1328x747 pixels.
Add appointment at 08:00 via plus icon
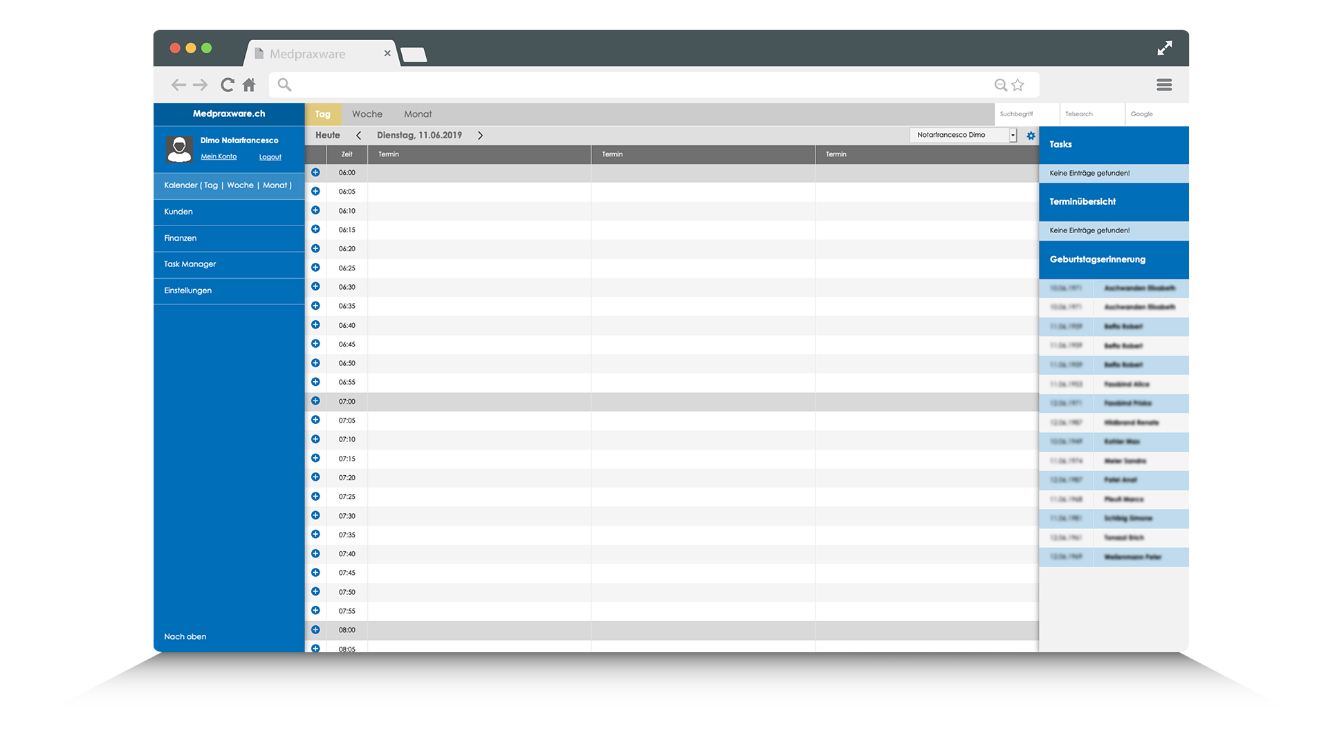tap(315, 629)
